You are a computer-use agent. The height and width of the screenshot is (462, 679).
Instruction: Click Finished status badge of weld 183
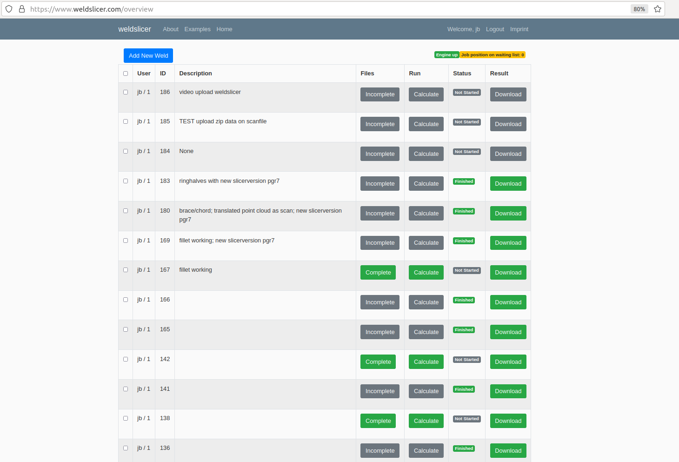click(464, 181)
